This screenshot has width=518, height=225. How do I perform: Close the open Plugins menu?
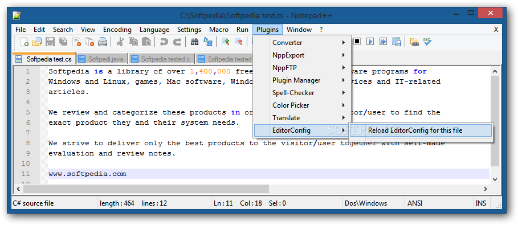click(x=268, y=30)
